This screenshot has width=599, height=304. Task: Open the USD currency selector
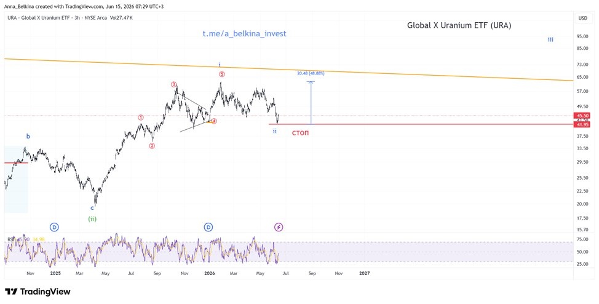coord(582,18)
